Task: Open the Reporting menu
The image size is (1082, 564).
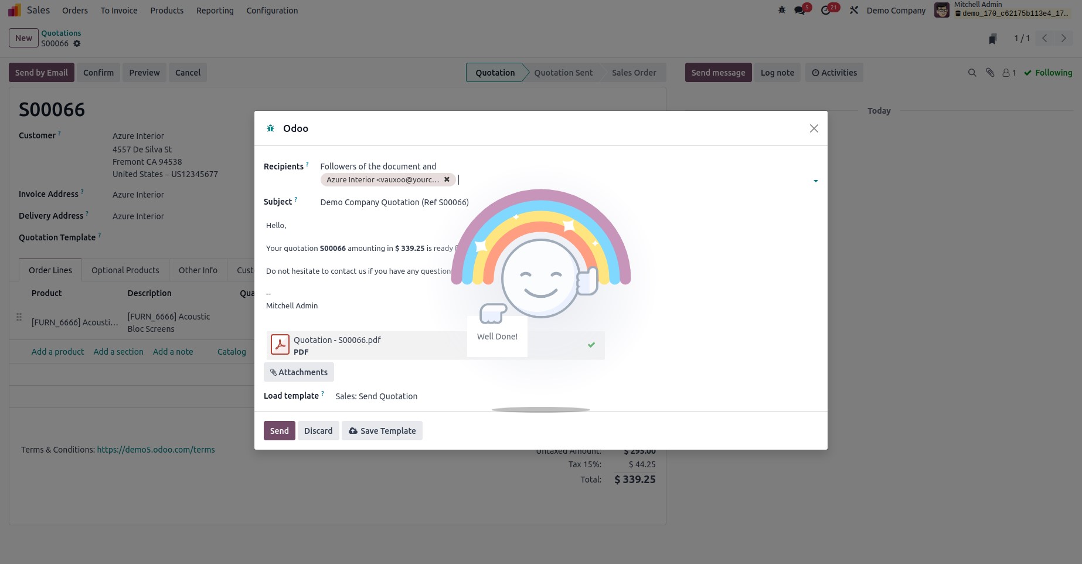Action: click(x=215, y=11)
